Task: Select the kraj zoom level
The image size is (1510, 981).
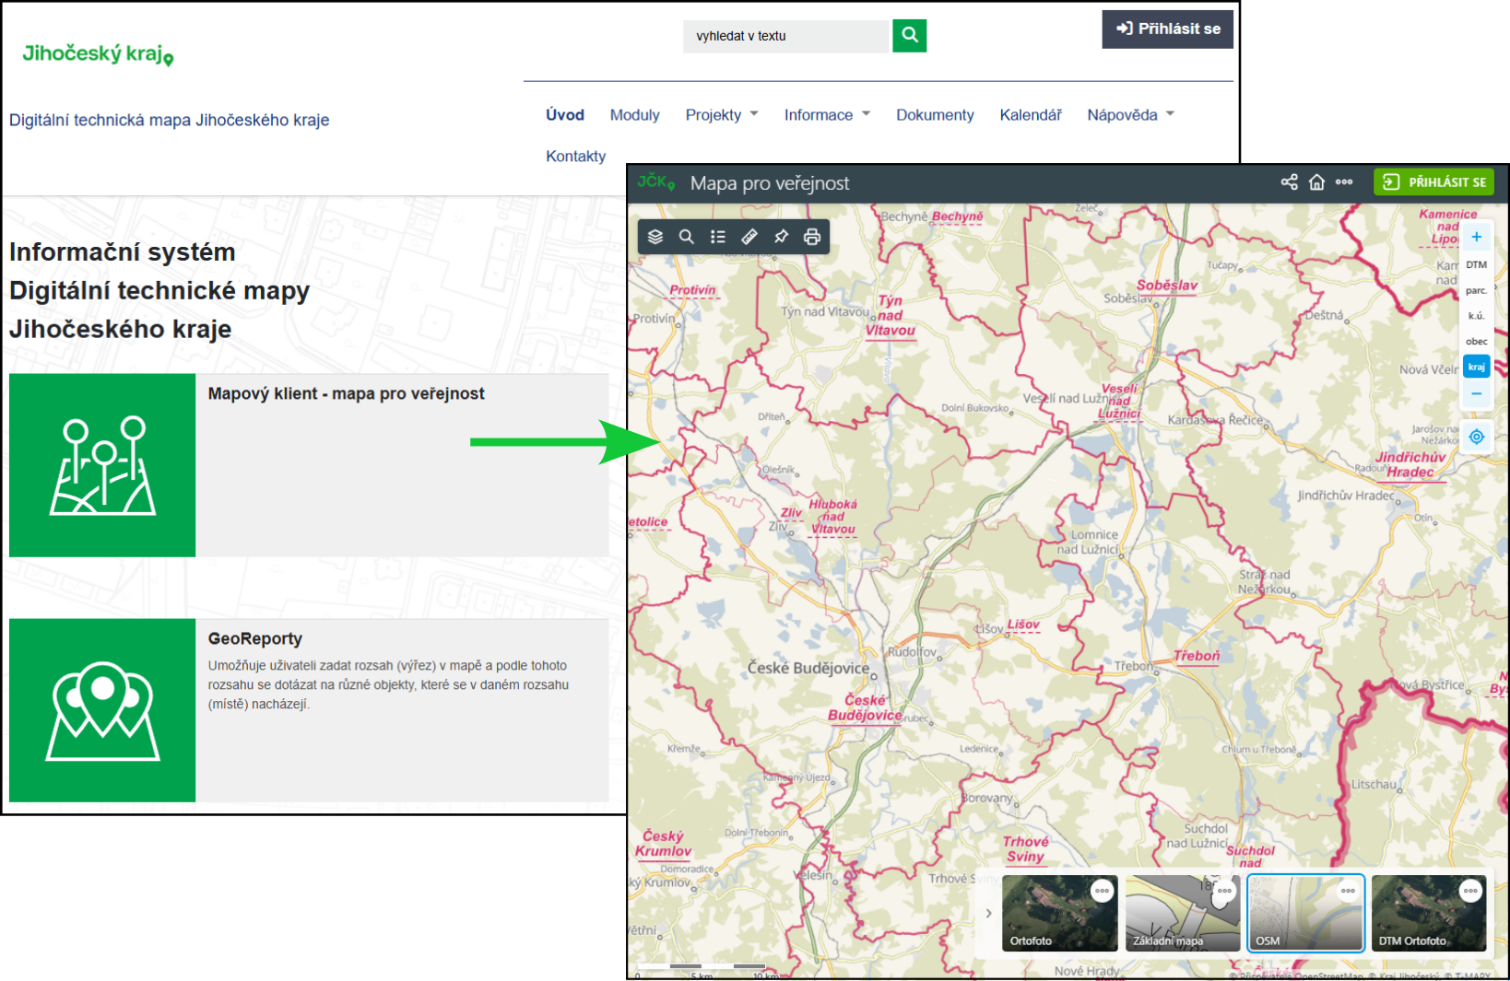Action: (x=1477, y=367)
